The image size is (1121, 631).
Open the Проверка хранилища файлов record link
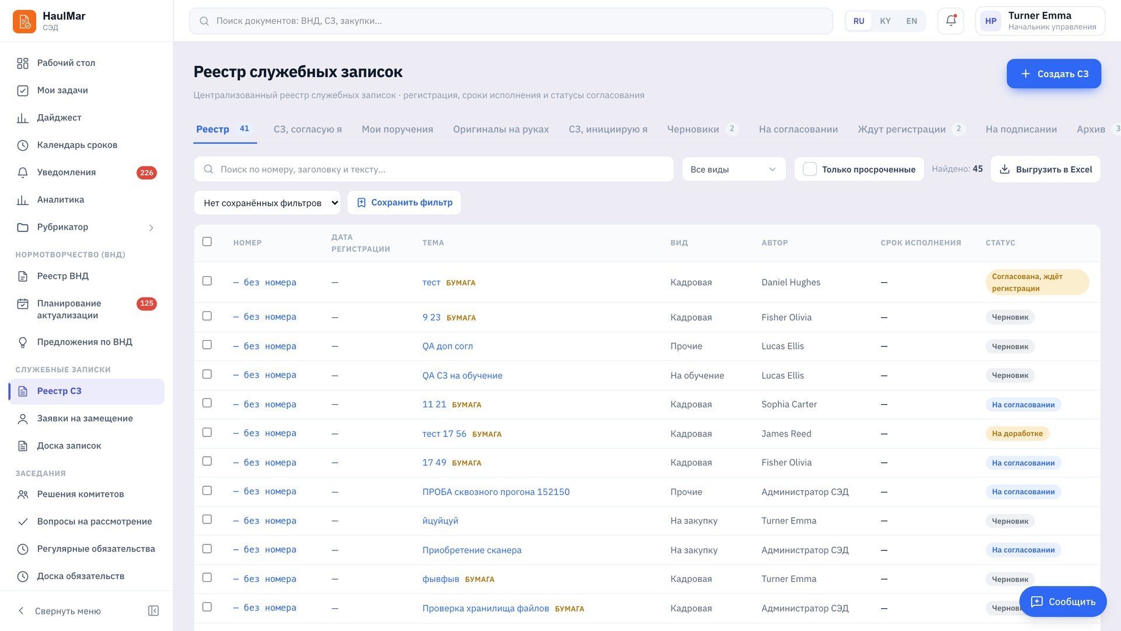click(x=486, y=608)
